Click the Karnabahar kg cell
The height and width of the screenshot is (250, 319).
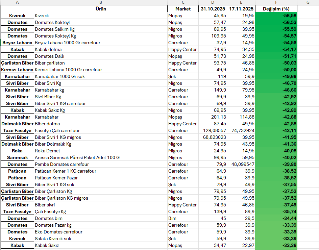[101, 90]
